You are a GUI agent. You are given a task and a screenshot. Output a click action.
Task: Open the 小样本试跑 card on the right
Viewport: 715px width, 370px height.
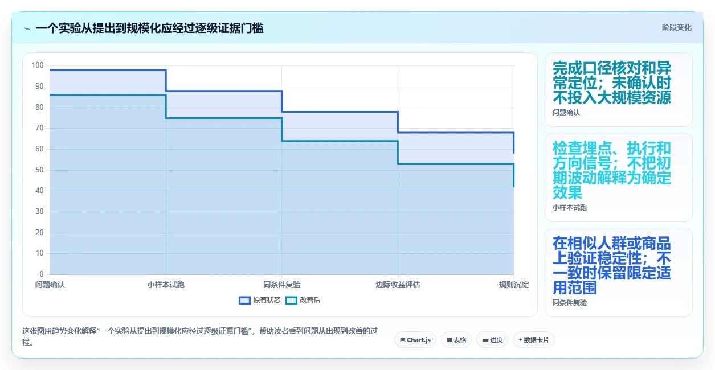point(619,178)
